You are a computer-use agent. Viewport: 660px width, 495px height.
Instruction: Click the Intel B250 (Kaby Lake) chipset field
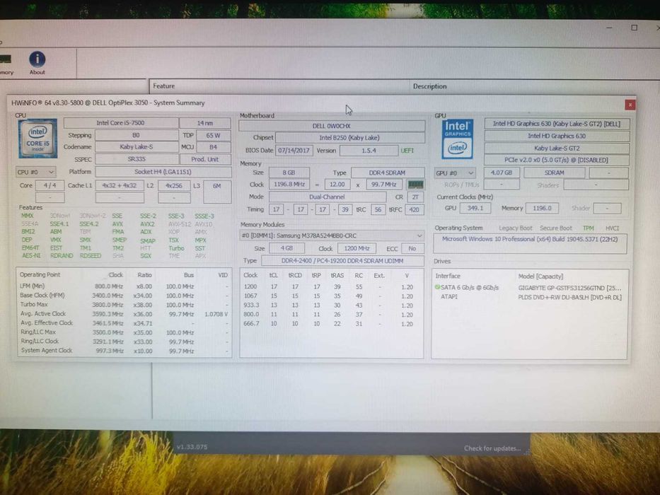[349, 138]
